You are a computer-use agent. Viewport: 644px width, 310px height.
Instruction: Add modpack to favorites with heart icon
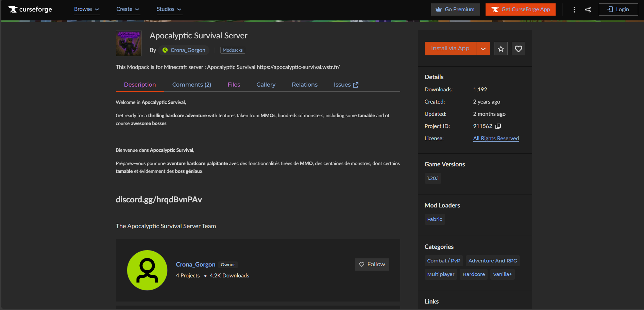(518, 49)
